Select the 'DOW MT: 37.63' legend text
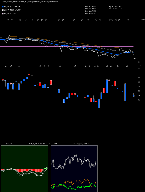 [12, 10]
